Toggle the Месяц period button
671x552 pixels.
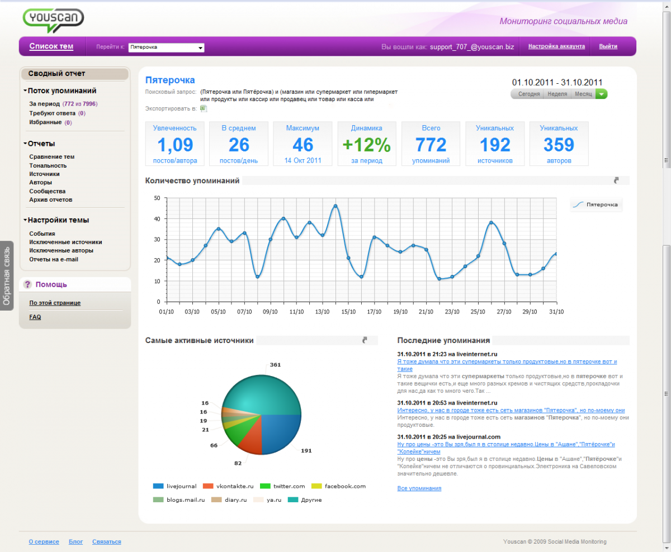tap(583, 94)
